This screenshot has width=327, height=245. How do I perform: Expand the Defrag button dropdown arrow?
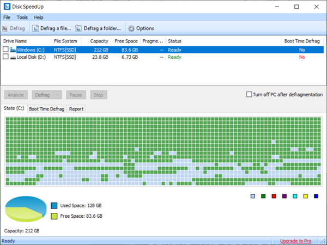pos(58,95)
